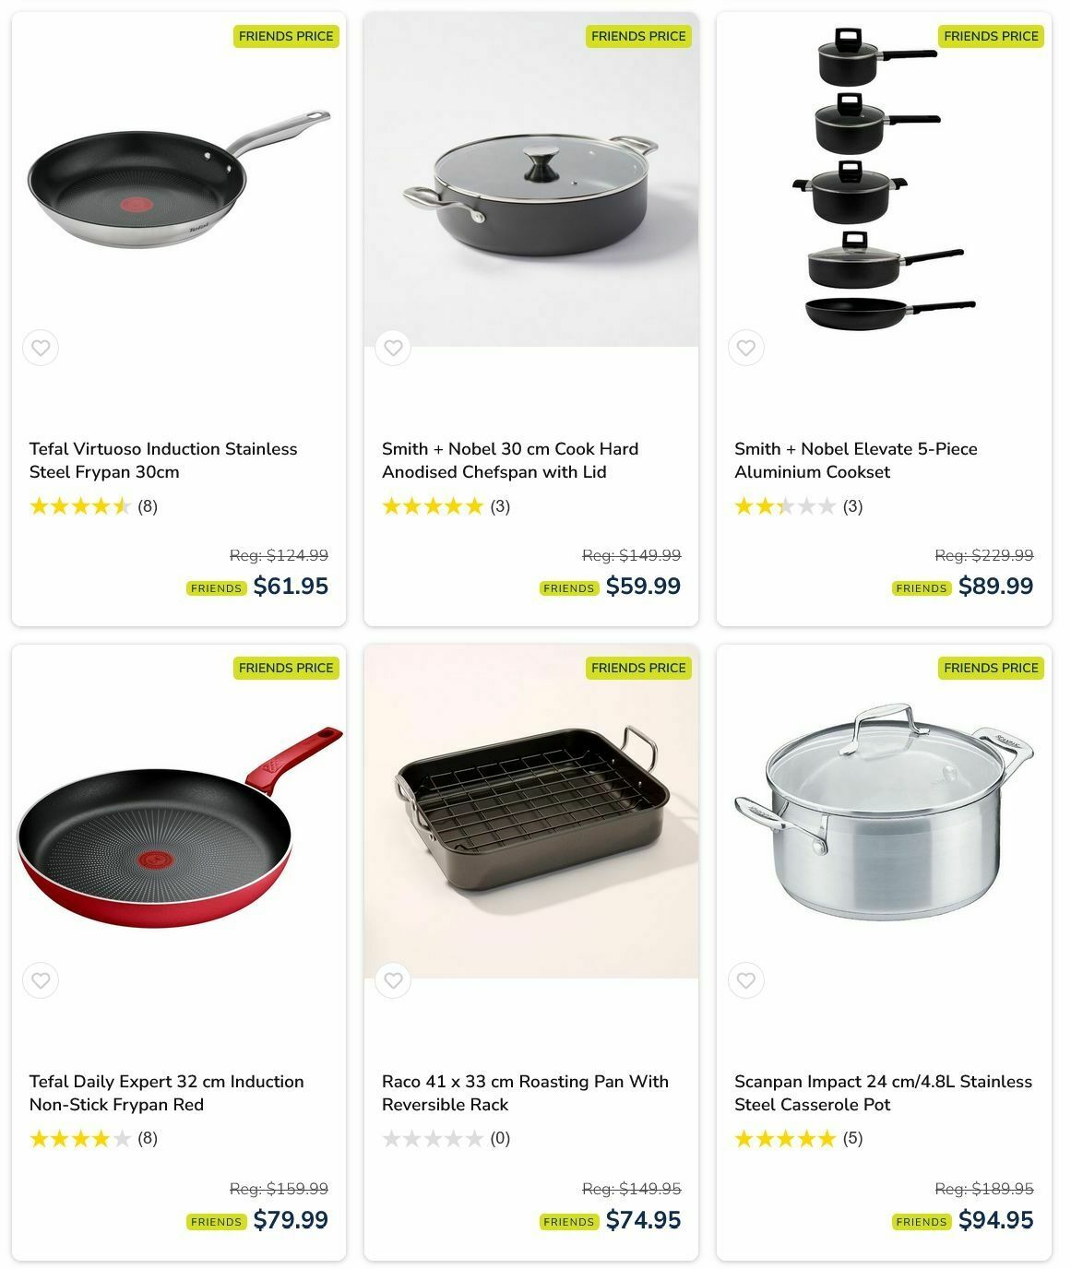Open Scanpan Impact Stainless Steel Casserole Pot title
The image size is (1071, 1269).
pyautogui.click(x=883, y=1093)
